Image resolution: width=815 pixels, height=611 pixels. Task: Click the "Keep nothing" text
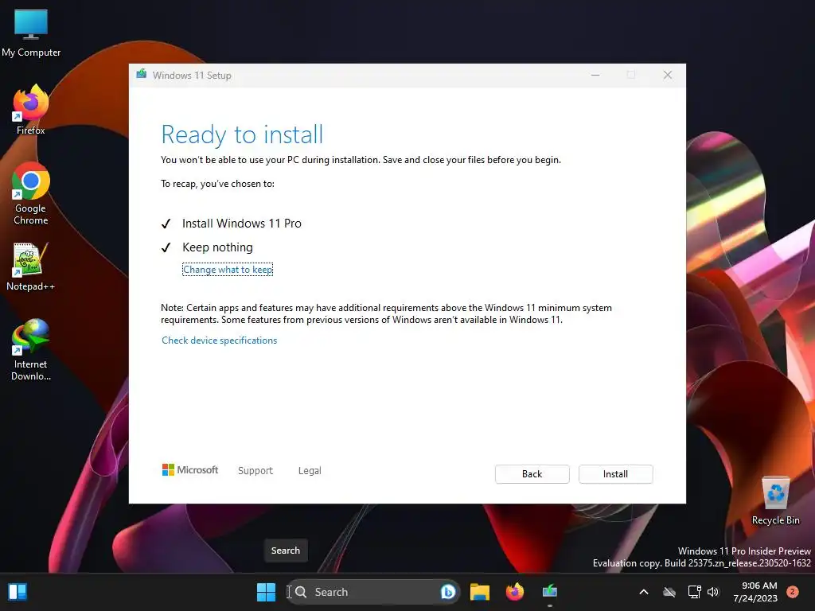pos(217,247)
